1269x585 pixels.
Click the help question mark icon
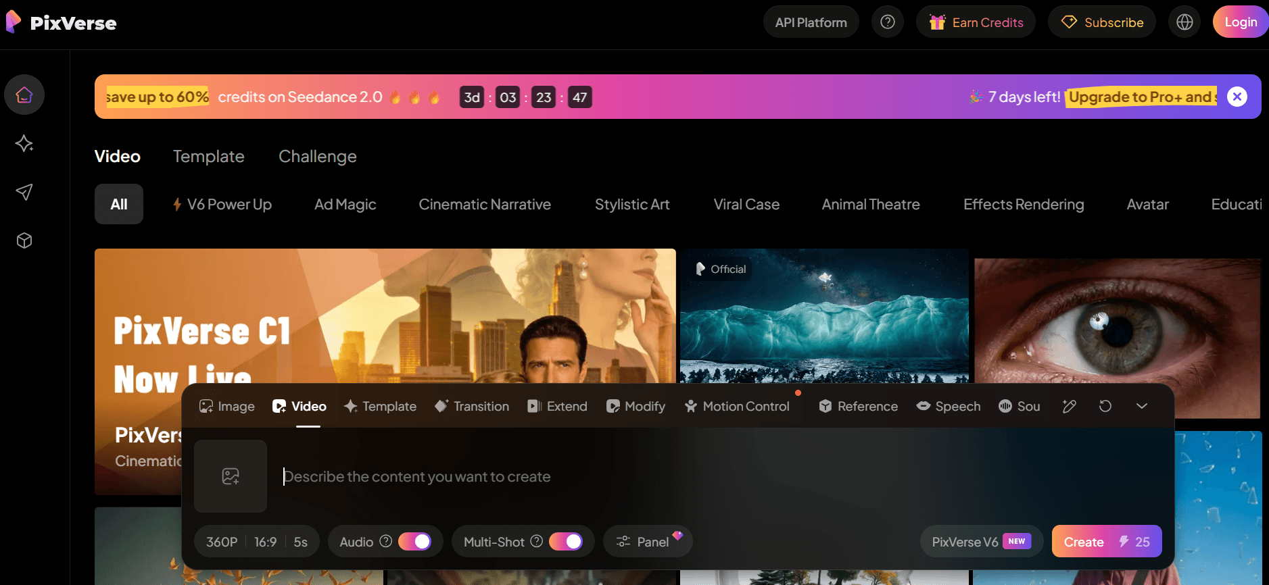tap(887, 22)
